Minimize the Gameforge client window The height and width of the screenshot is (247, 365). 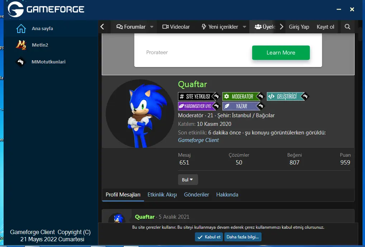(339, 9)
